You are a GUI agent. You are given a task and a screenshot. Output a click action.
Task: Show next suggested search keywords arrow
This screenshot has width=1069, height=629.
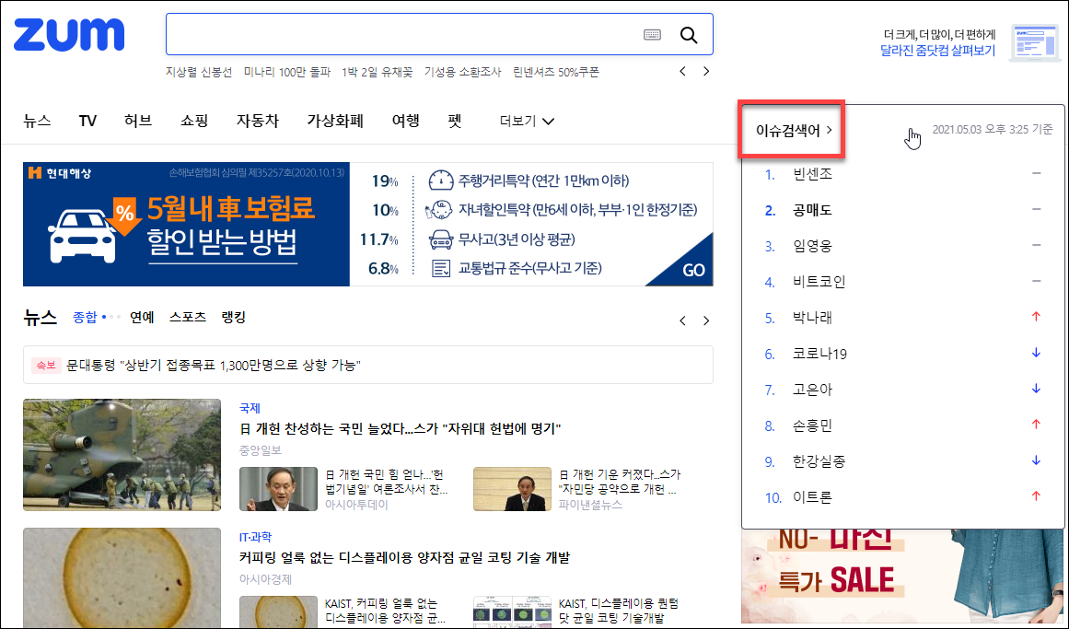pos(706,71)
